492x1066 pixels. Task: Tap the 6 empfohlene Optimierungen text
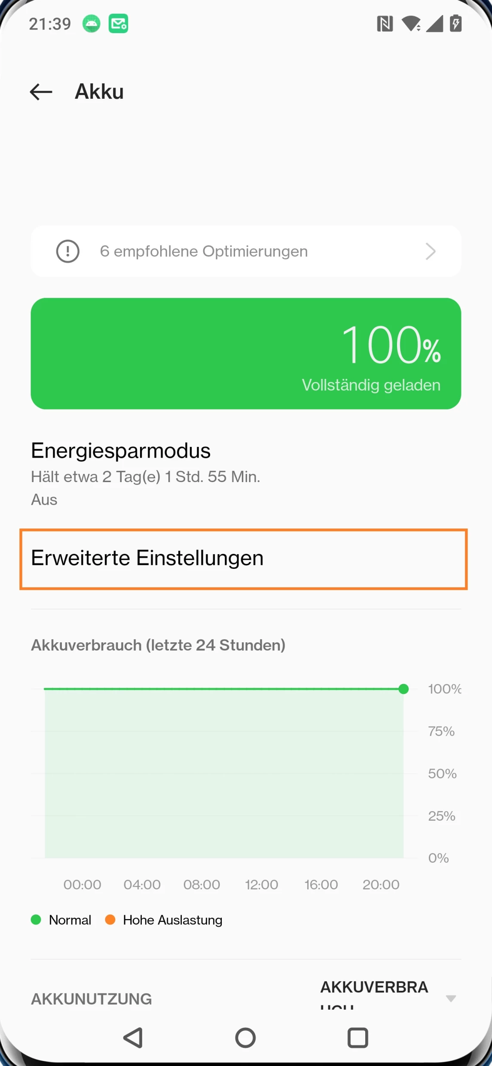click(204, 251)
